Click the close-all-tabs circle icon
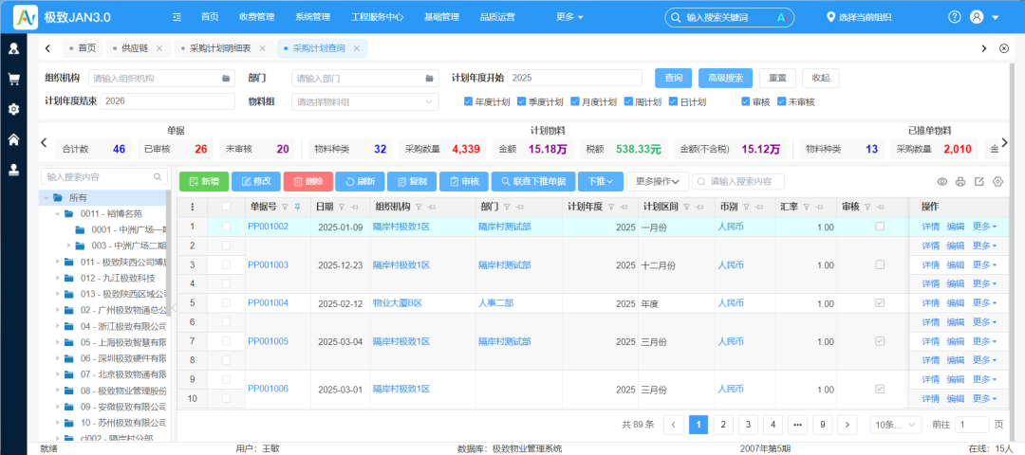The width and height of the screenshot is (1025, 455). tap(1005, 48)
